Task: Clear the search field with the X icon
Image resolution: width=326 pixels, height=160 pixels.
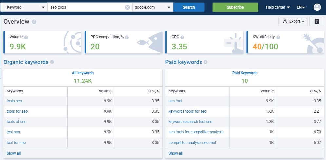Action: (x=127, y=7)
